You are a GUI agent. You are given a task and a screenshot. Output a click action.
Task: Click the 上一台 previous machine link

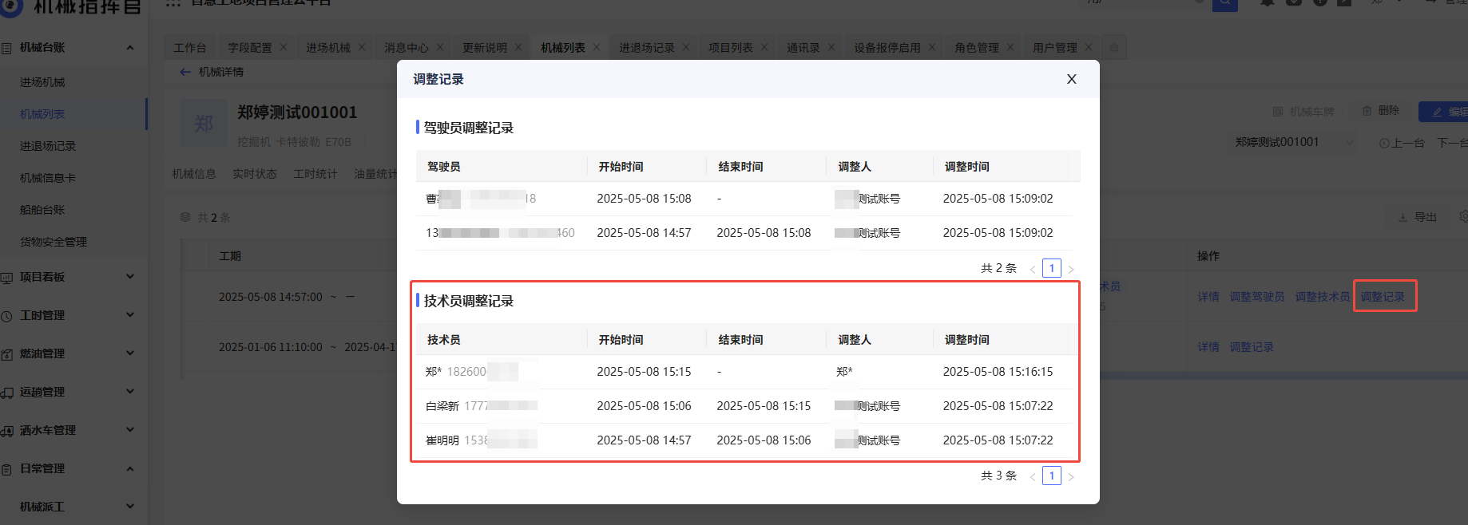(1402, 143)
